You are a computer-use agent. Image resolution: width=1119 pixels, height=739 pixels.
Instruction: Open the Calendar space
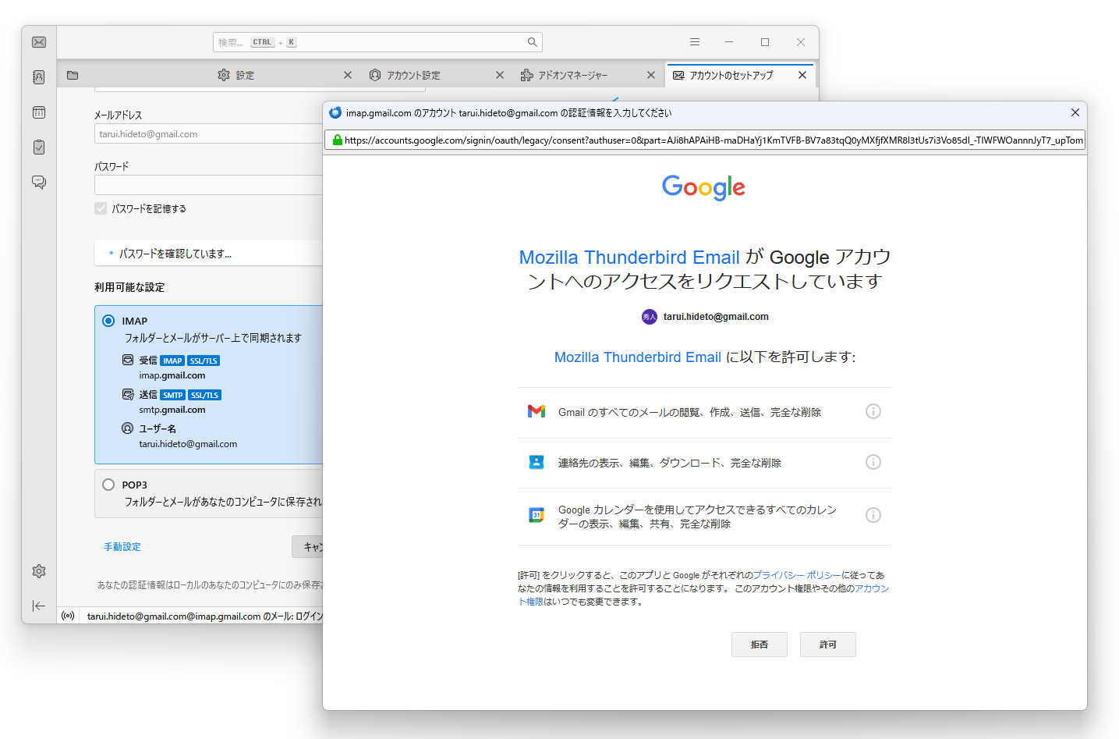[x=38, y=112]
